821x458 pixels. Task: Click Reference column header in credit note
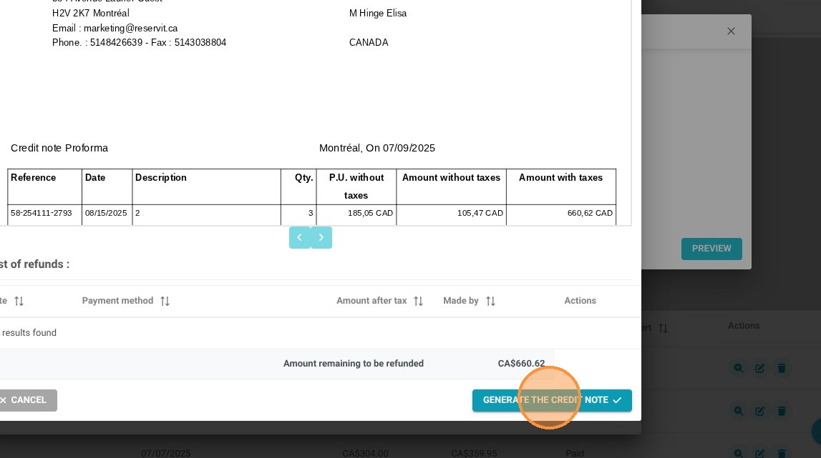(33, 178)
